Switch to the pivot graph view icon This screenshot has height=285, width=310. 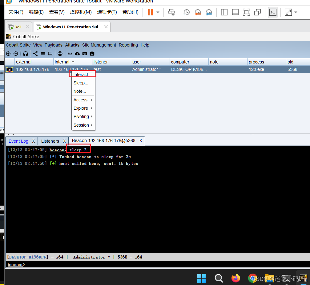click(35, 54)
